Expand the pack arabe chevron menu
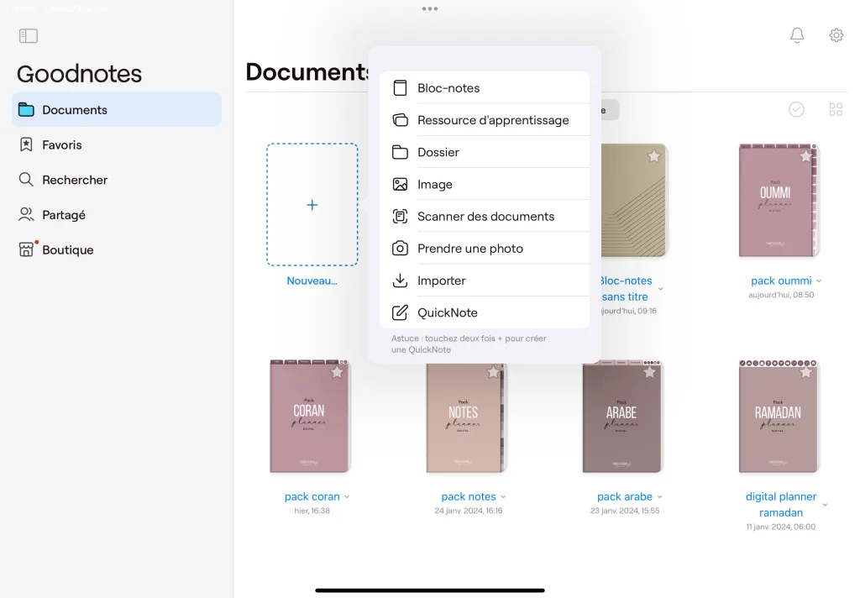The height and width of the screenshot is (598, 860). tap(659, 497)
